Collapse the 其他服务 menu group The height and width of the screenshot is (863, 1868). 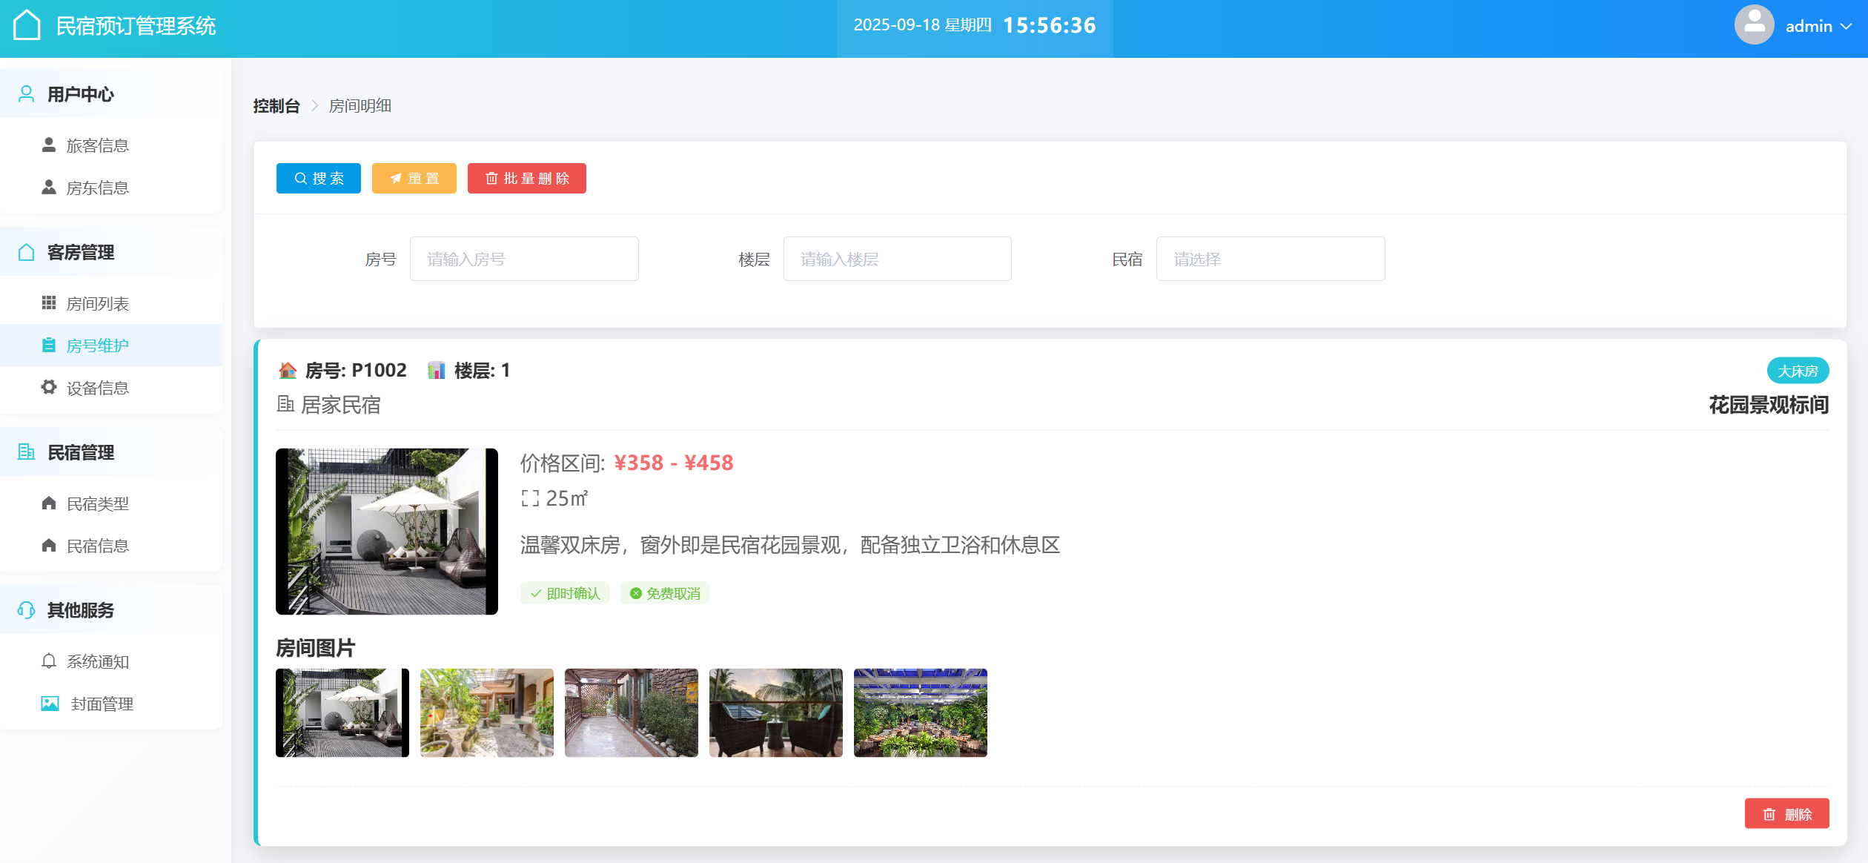pyautogui.click(x=111, y=610)
